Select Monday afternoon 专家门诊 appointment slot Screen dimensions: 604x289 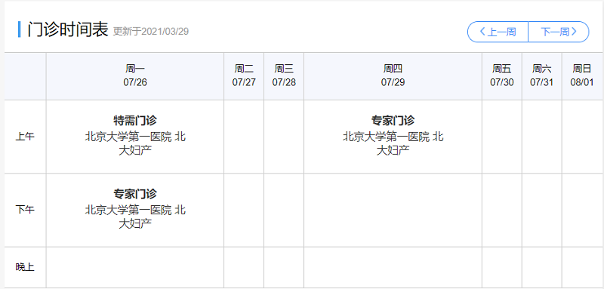[x=135, y=210]
